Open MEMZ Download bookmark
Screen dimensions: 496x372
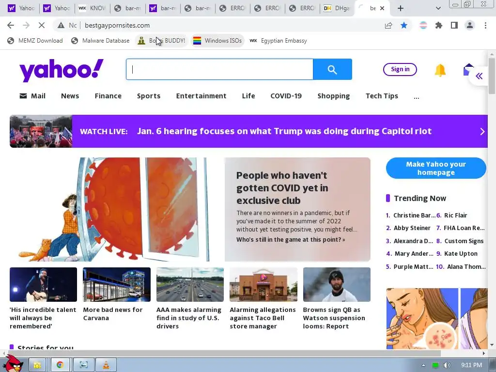(x=35, y=41)
